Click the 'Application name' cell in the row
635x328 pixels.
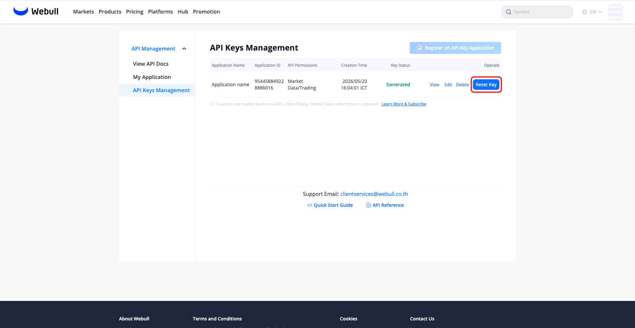coord(231,85)
